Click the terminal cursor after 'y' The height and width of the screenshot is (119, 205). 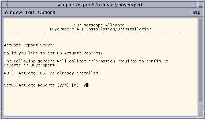pyautogui.click(x=87, y=85)
